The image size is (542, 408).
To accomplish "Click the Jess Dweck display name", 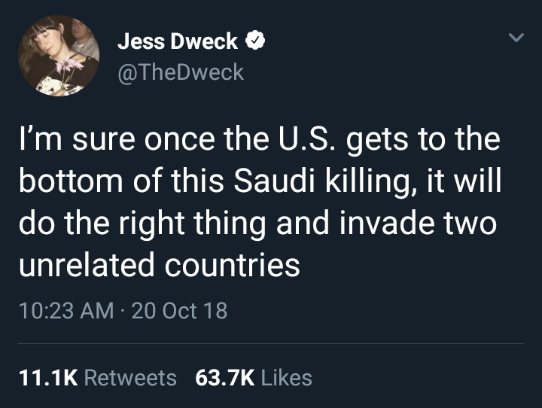I will click(x=178, y=42).
